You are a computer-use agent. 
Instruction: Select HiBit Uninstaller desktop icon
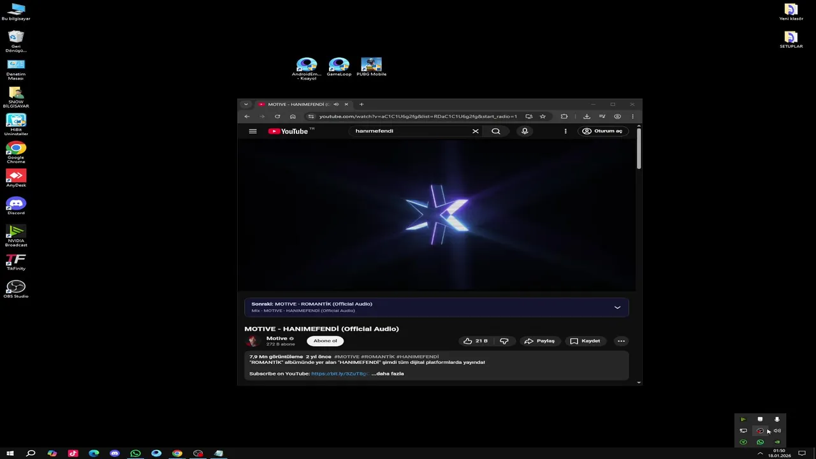pos(16,125)
